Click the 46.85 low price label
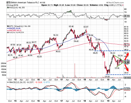The height and width of the screenshot is (103, 131). tap(91, 50)
